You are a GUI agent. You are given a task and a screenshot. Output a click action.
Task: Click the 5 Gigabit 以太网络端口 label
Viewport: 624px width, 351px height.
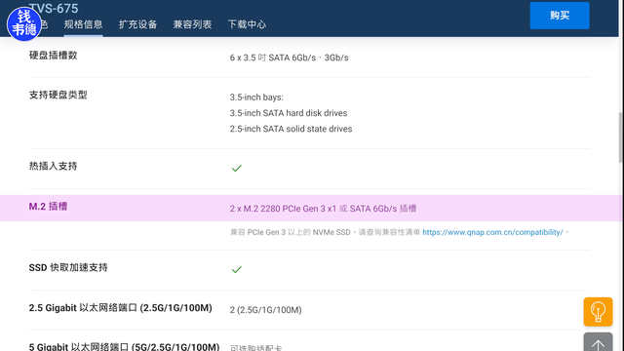pos(124,346)
